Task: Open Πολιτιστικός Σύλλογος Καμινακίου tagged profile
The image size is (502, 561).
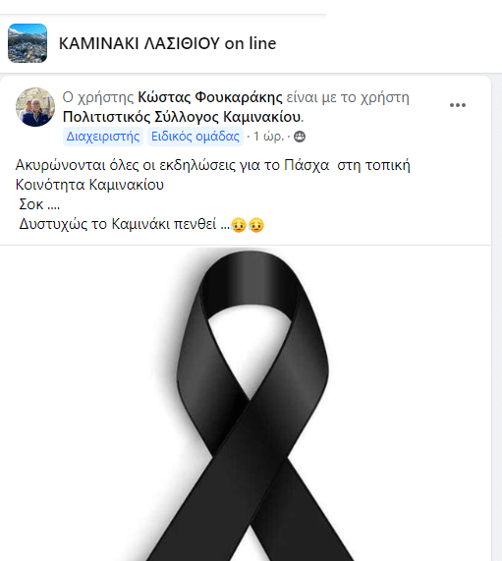Action: tap(182, 117)
